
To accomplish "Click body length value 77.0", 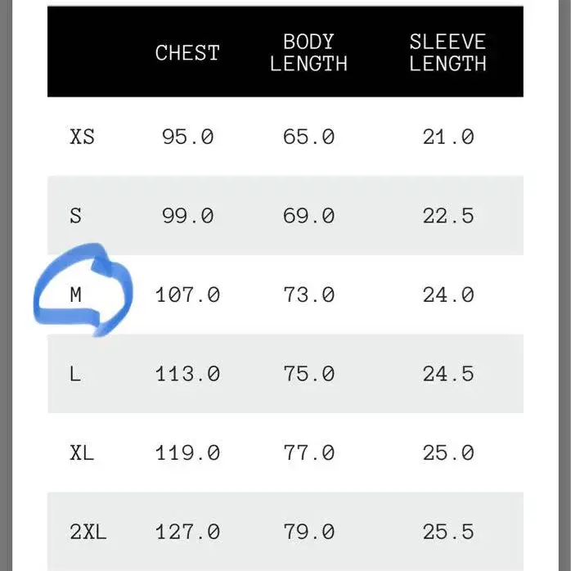I will (x=308, y=452).
